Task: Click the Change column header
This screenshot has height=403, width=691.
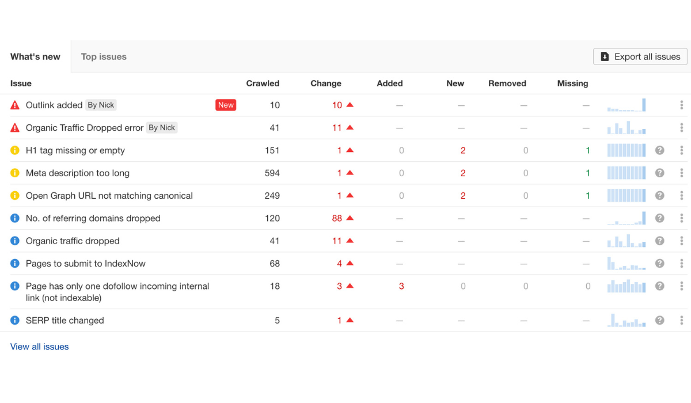Action: pos(326,83)
